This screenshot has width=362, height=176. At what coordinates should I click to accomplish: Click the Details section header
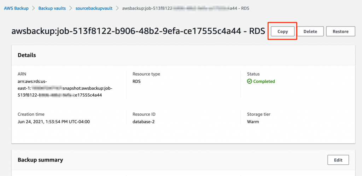click(x=27, y=55)
